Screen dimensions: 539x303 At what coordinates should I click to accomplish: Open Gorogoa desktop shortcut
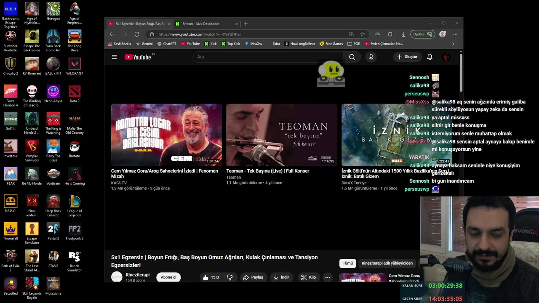point(53,11)
